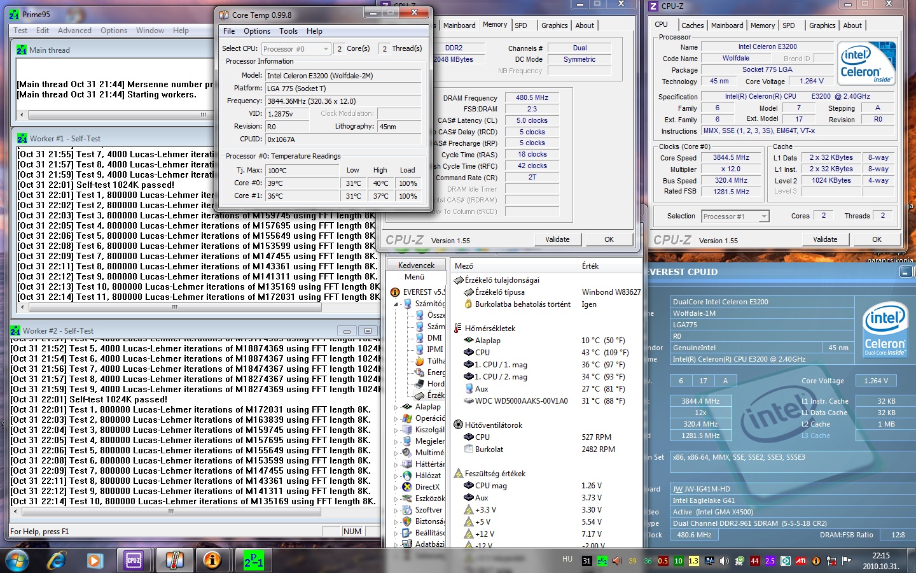Click the Intel Celeron logo in right CPU-Z

tap(867, 62)
